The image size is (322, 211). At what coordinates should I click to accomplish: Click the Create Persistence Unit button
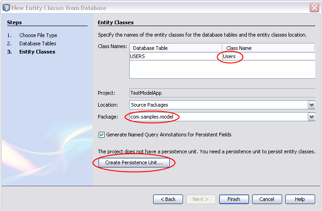click(x=134, y=162)
